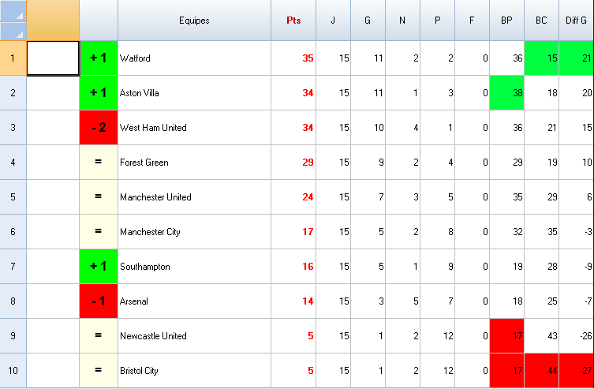Click the Pts column header

click(293, 21)
